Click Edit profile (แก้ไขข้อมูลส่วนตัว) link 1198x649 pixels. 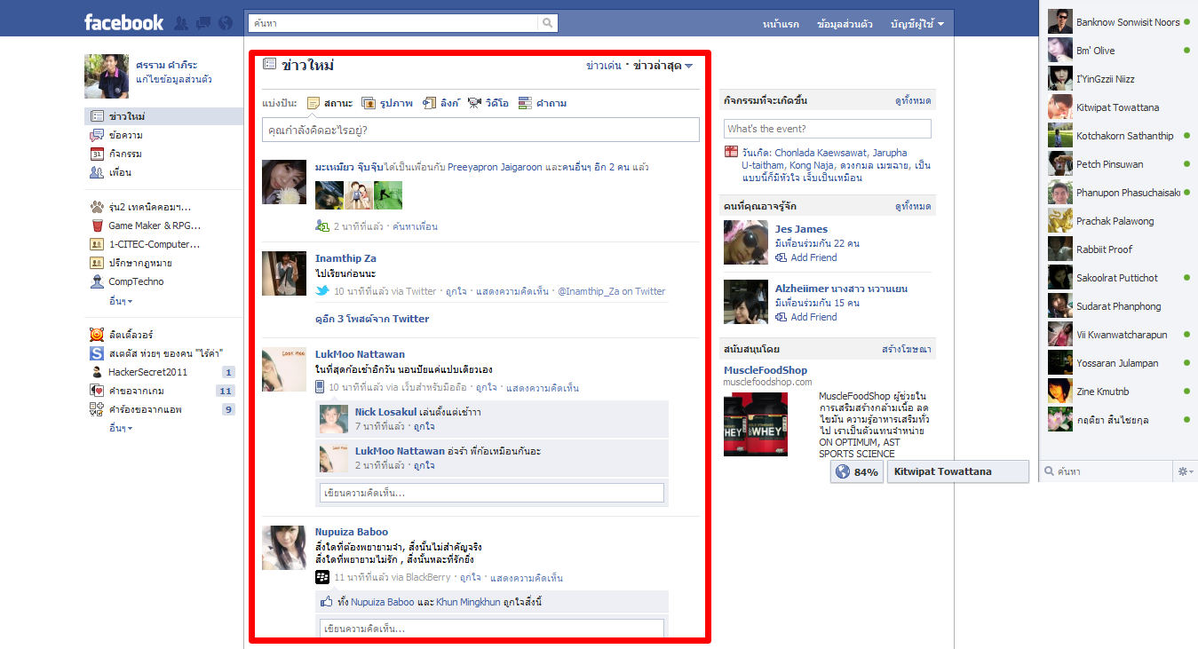[174, 79]
